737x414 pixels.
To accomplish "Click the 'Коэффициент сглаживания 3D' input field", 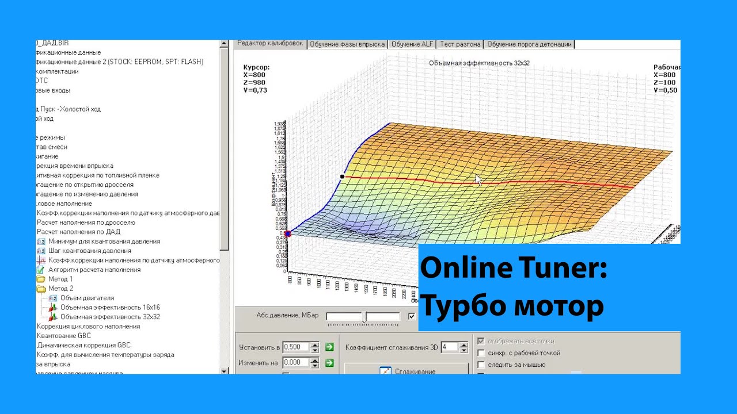I will [x=450, y=347].
